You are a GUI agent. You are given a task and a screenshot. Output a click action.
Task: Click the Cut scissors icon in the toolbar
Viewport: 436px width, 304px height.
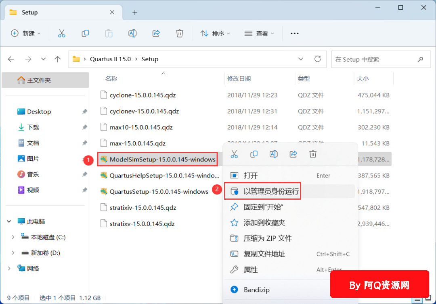click(x=61, y=33)
